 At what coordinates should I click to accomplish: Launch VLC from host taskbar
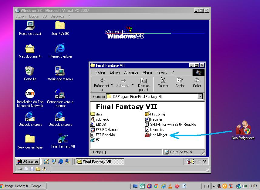(x=170, y=186)
